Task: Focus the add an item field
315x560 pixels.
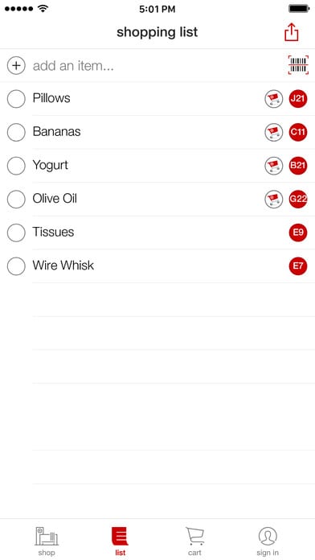Action: point(157,66)
